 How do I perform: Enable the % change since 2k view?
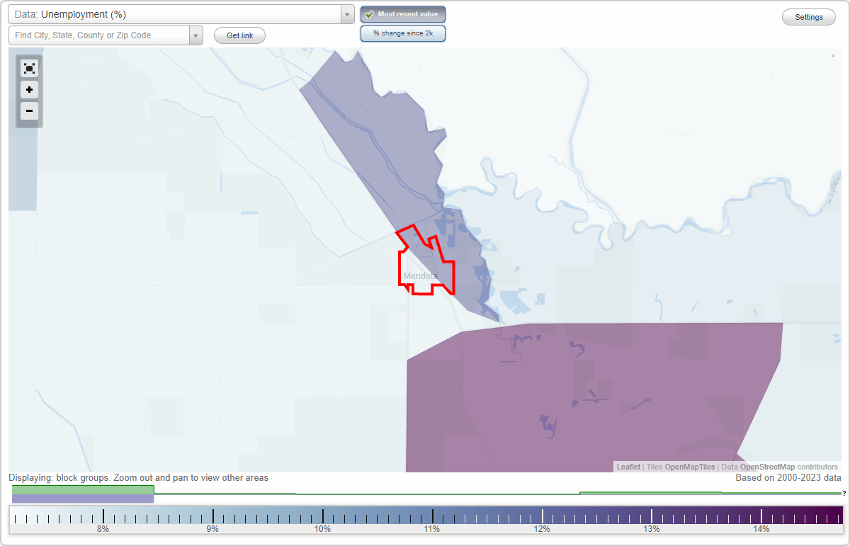click(x=402, y=33)
